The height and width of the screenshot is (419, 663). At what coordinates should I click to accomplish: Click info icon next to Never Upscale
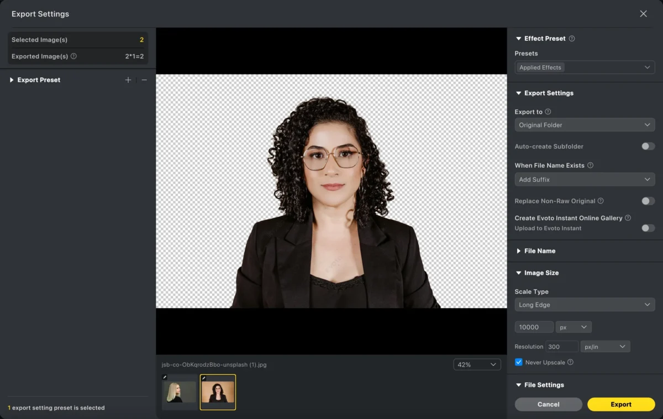coord(570,362)
